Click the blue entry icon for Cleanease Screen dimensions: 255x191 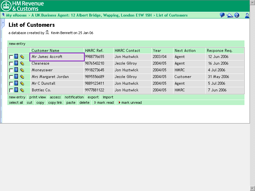(16, 63)
